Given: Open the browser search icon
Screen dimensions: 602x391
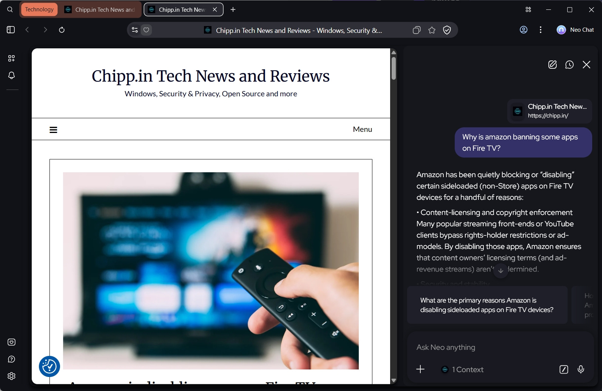Looking at the screenshot, I should [x=10, y=9].
